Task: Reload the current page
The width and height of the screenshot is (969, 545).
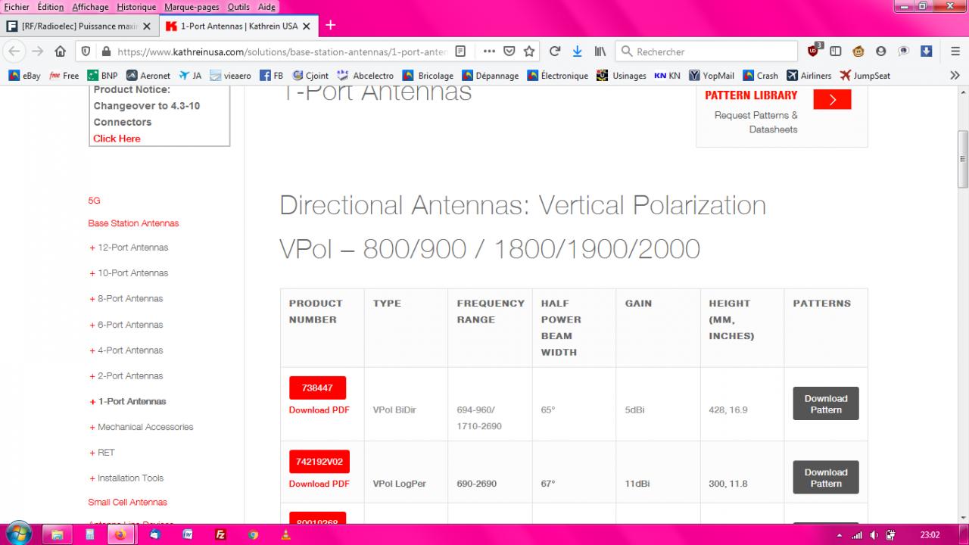Action: pos(555,51)
